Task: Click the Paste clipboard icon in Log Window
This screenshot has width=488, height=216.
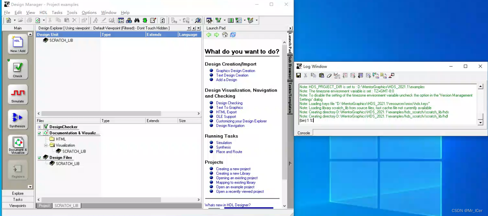Action: (321, 76)
